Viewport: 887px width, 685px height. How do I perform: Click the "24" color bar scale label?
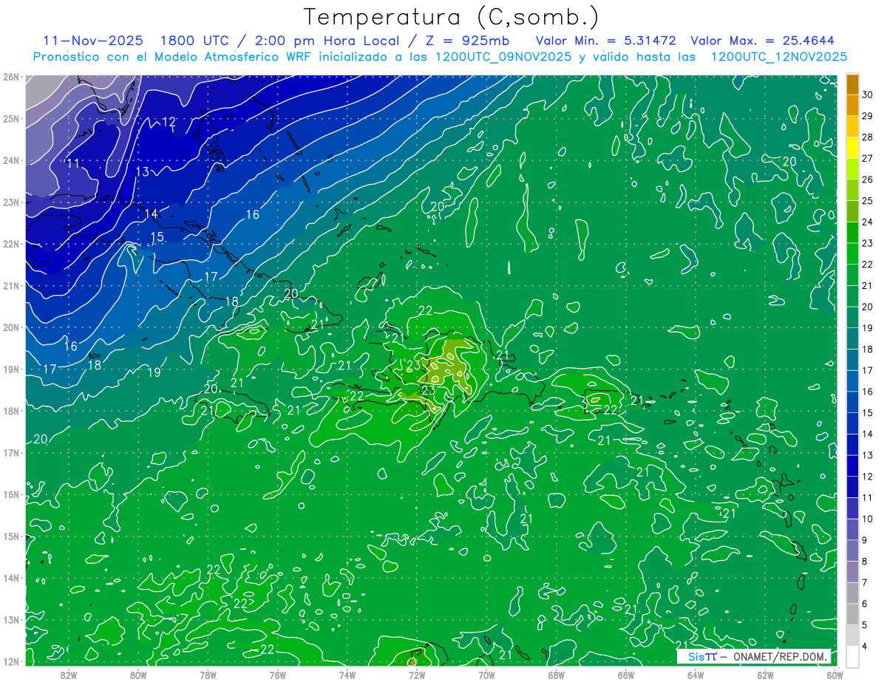[868, 222]
